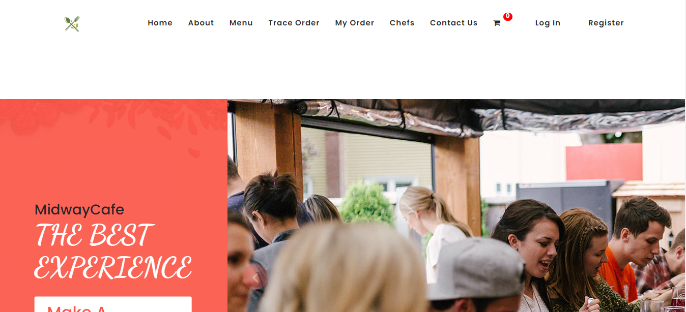Go to Trace Order page
Viewport: 686px width, 312px height.
pyautogui.click(x=294, y=23)
